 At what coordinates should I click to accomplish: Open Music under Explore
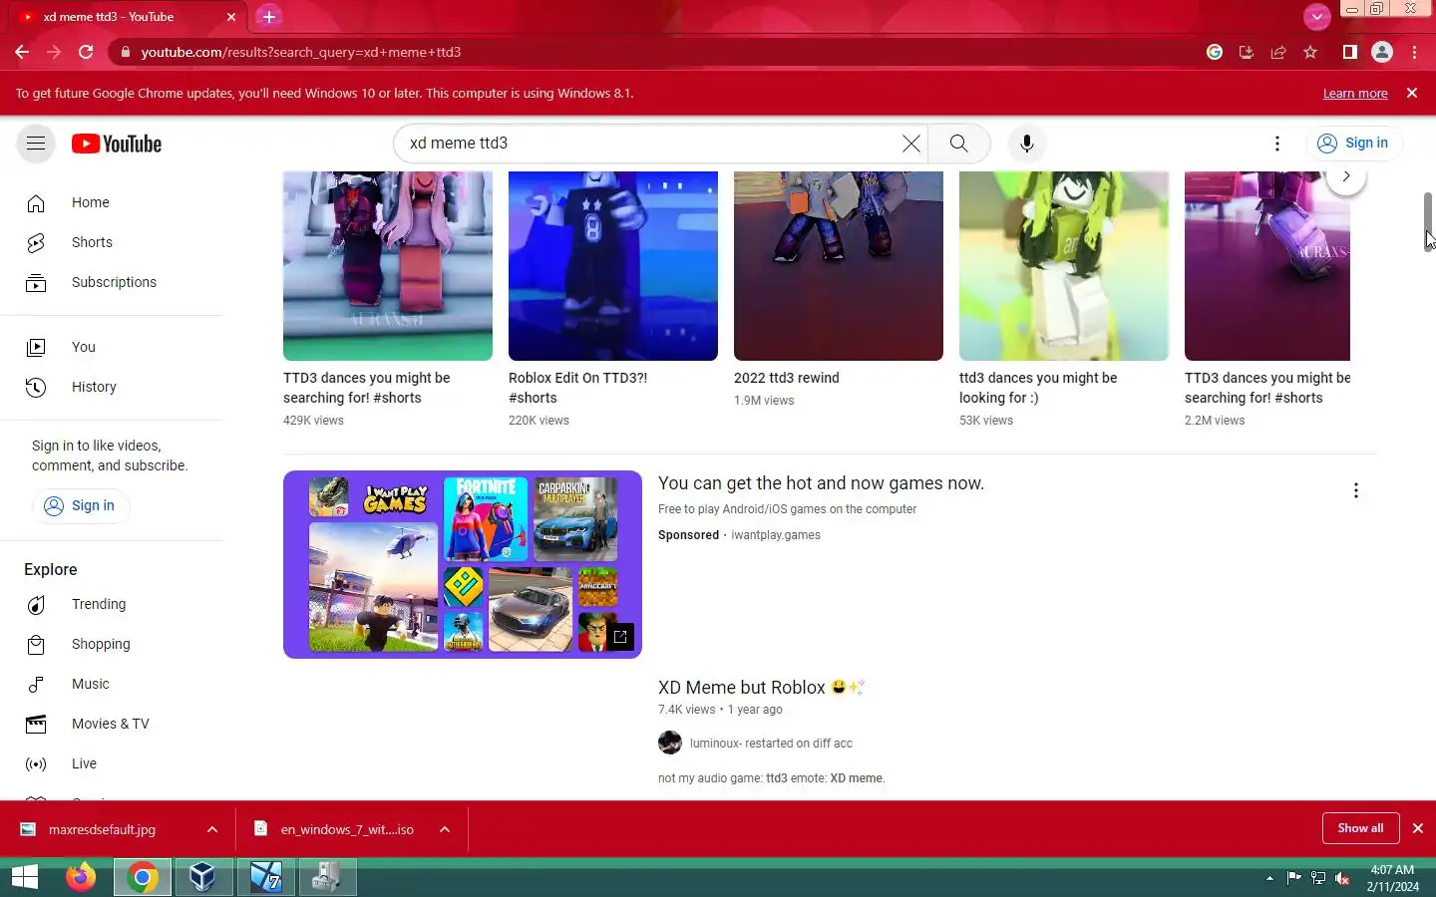(112, 684)
